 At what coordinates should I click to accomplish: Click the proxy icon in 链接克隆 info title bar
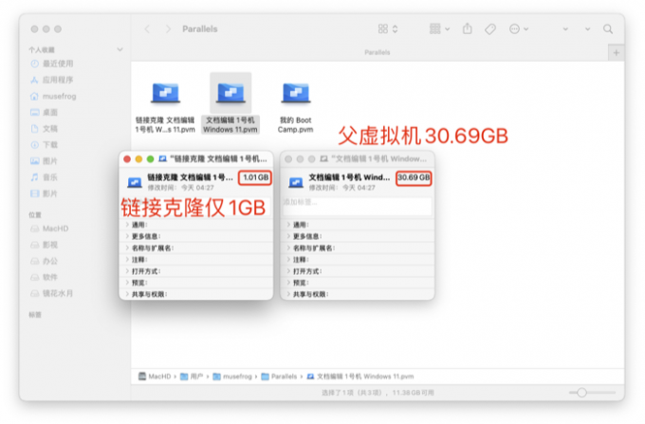[x=163, y=158]
